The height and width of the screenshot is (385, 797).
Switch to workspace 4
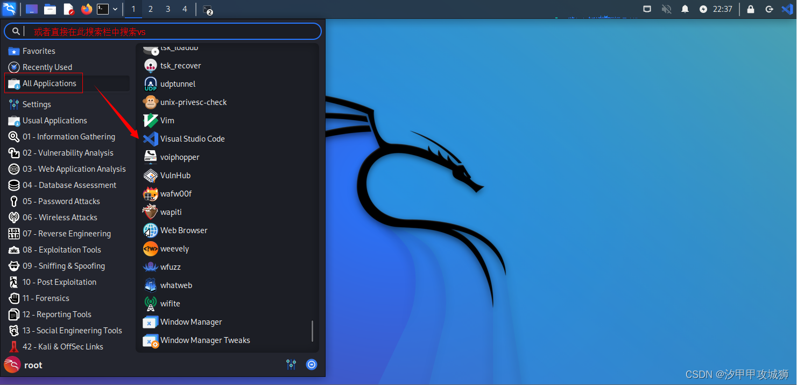[185, 9]
